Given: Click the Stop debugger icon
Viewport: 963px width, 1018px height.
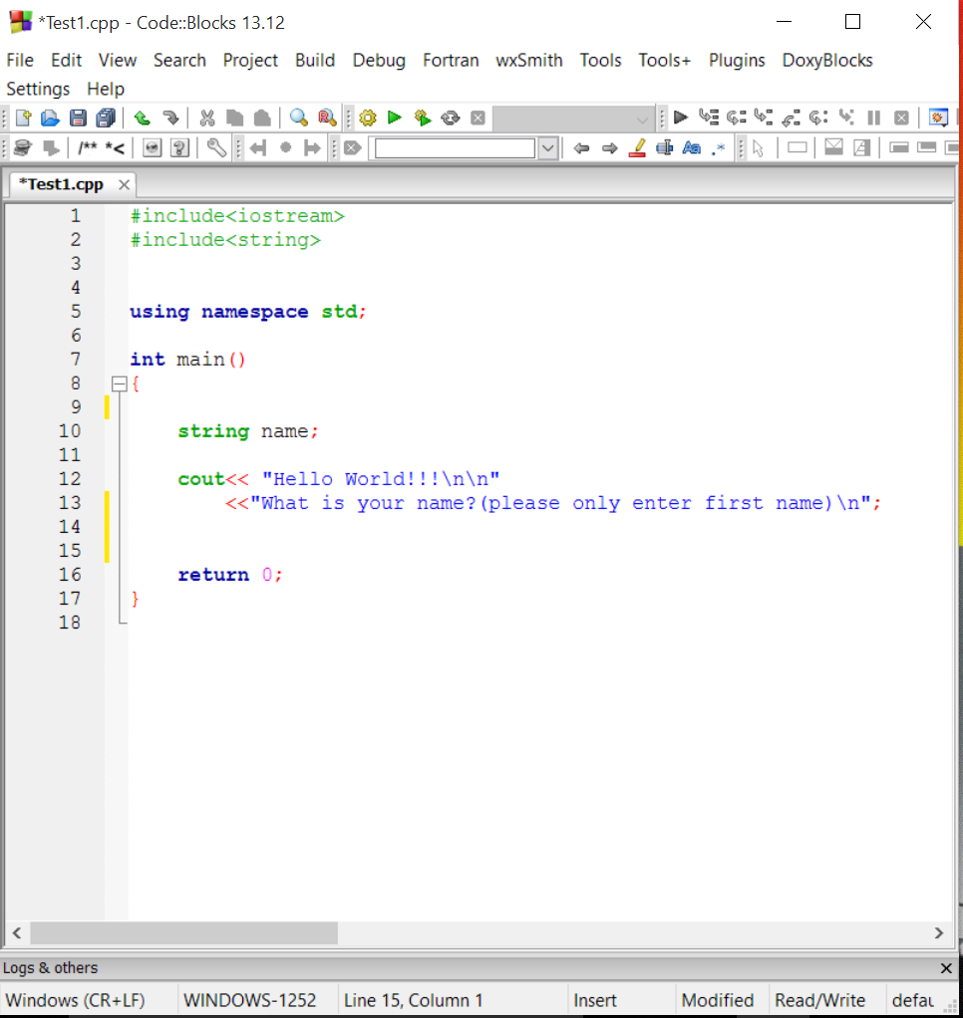Looking at the screenshot, I should click(901, 118).
